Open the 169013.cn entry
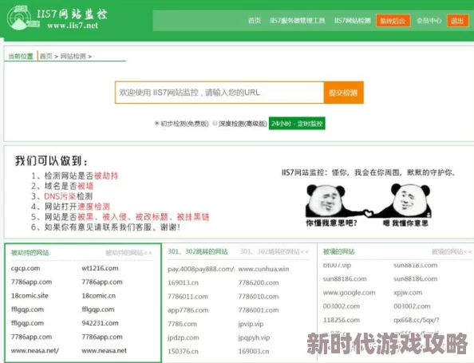 pyautogui.click(x=184, y=283)
